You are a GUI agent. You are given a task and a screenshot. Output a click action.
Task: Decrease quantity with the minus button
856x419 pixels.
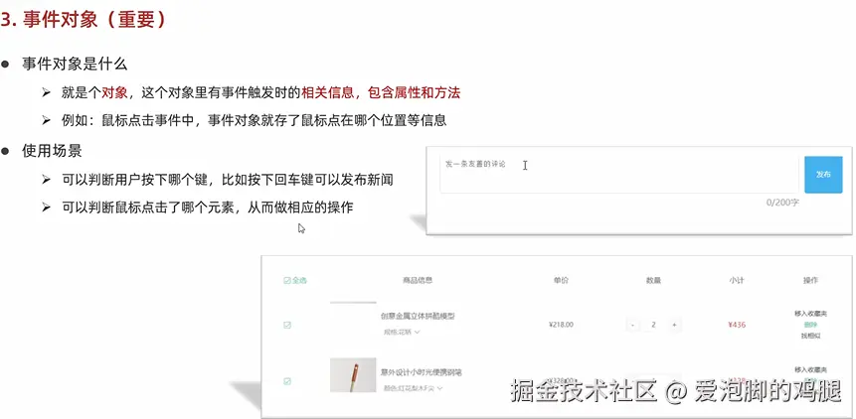pos(632,326)
